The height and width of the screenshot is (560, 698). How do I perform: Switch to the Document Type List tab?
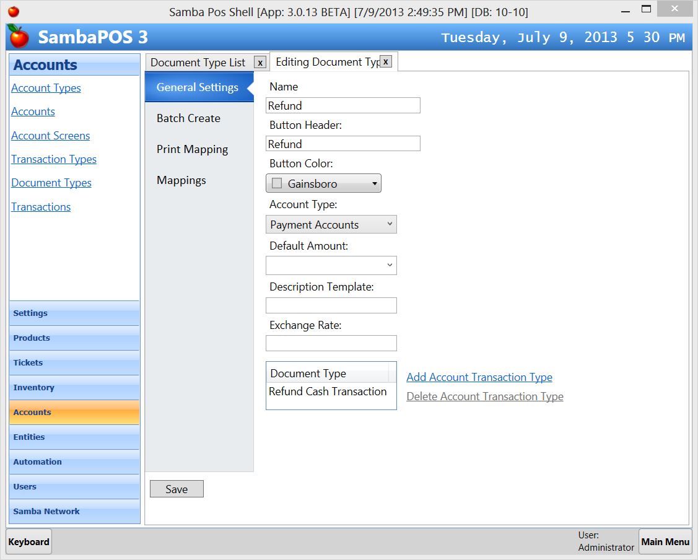pyautogui.click(x=198, y=63)
